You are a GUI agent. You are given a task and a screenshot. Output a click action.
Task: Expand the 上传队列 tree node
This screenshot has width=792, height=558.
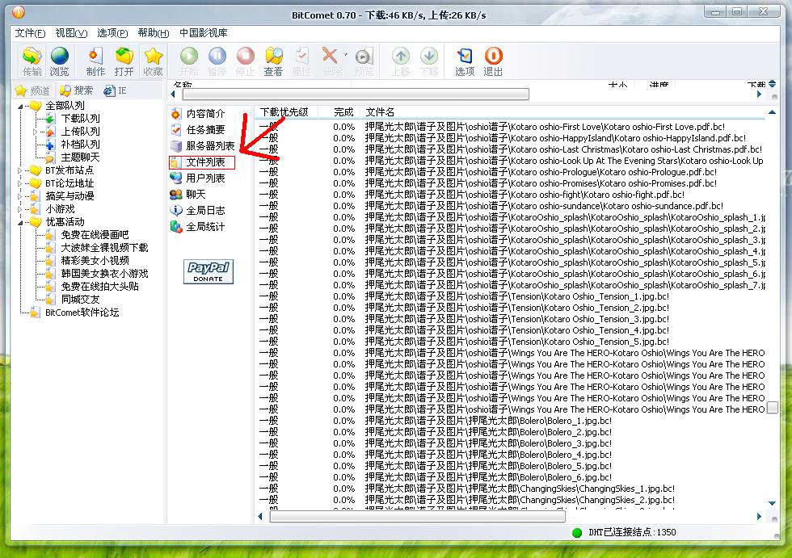click(x=35, y=132)
